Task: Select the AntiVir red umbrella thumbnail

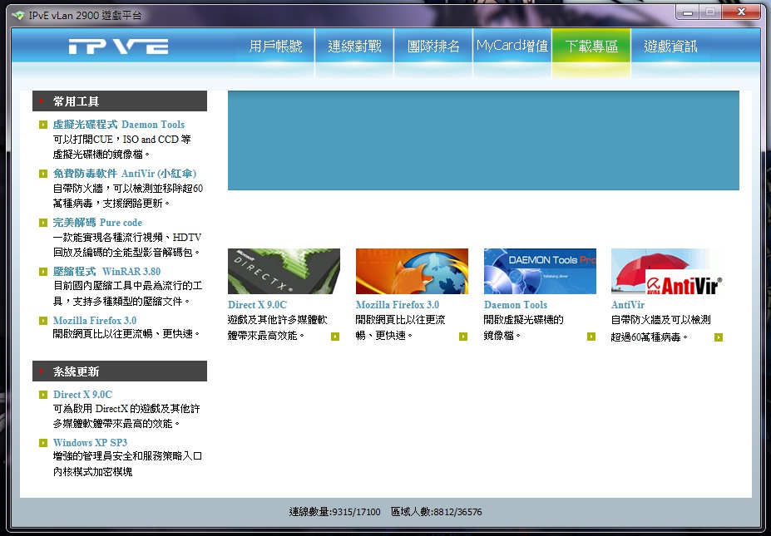Action: click(667, 271)
